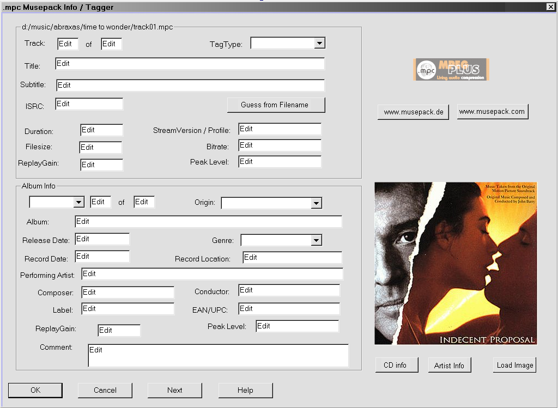Click the Guess from Filename button
The height and width of the screenshot is (408, 558).
[276, 105]
